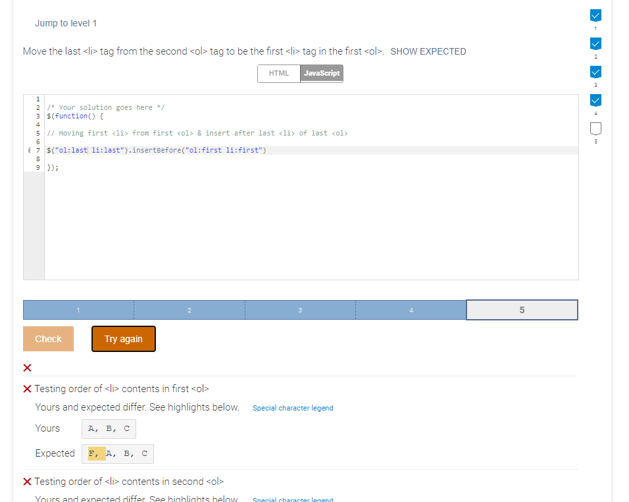Screen dimensions: 629x502
Task: Click the instruction text about moving the last li
Action: [x=203, y=51]
